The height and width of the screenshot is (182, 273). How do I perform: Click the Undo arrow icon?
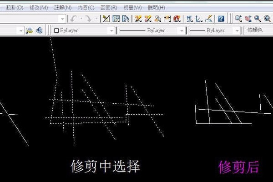73,19
